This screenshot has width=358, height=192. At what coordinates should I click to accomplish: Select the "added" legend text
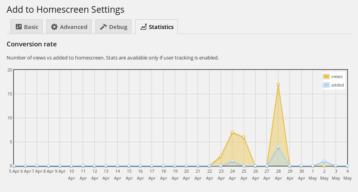tap(338, 85)
